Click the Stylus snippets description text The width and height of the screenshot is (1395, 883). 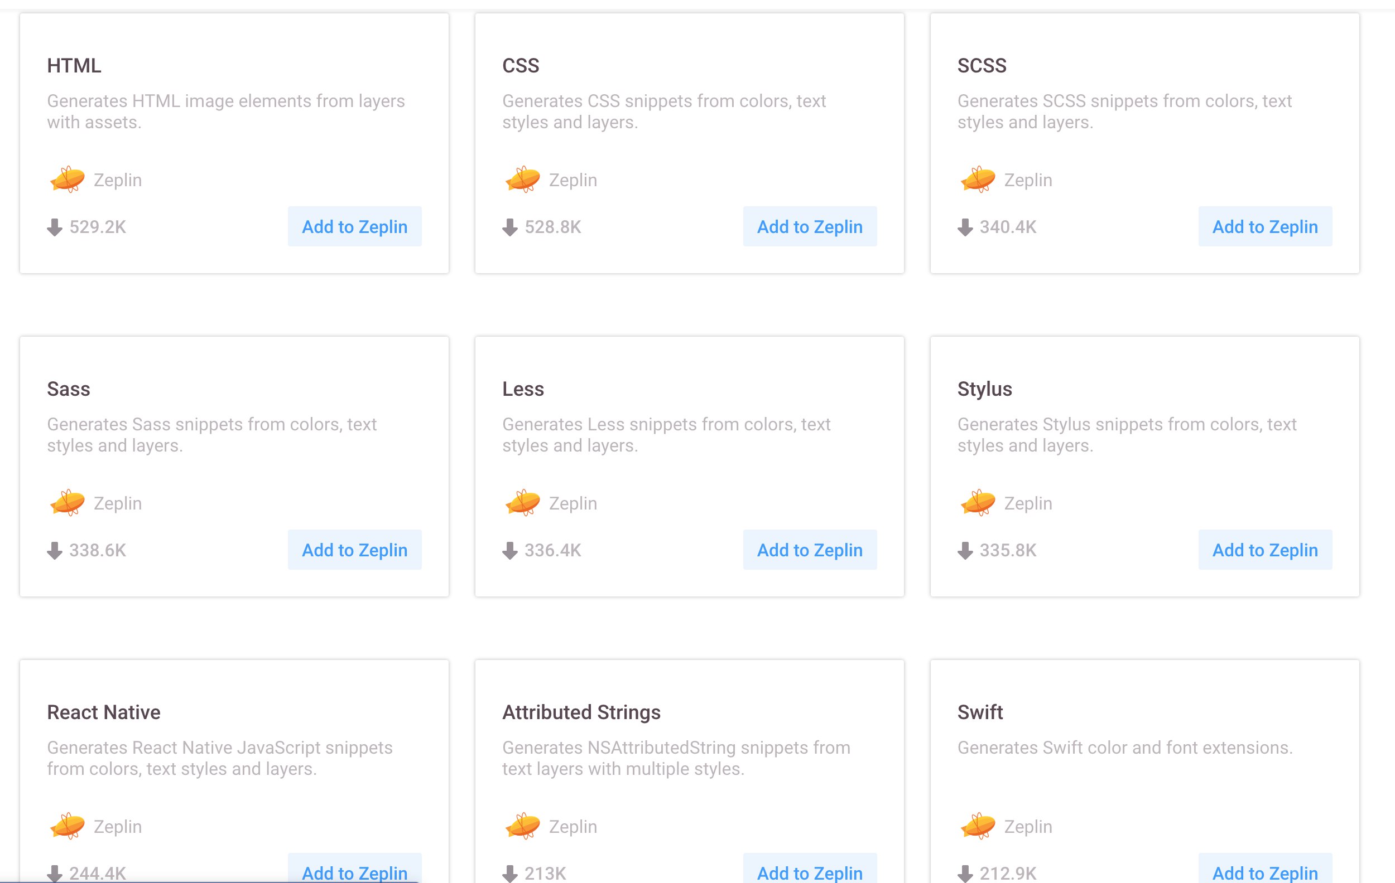[x=1127, y=435]
